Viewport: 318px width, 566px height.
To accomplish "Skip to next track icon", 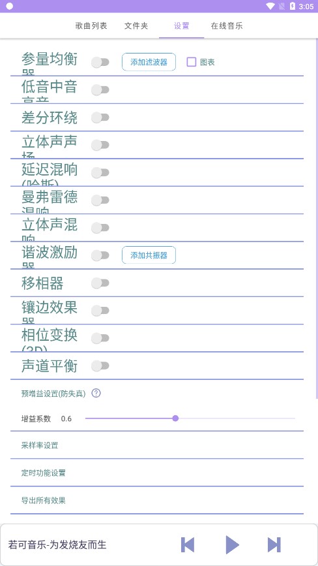I will pos(274,544).
